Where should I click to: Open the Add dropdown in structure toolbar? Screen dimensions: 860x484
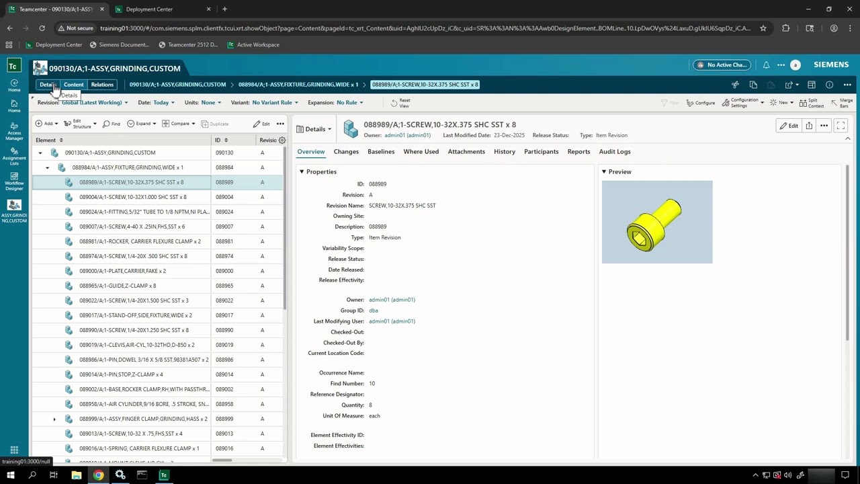pyautogui.click(x=47, y=124)
